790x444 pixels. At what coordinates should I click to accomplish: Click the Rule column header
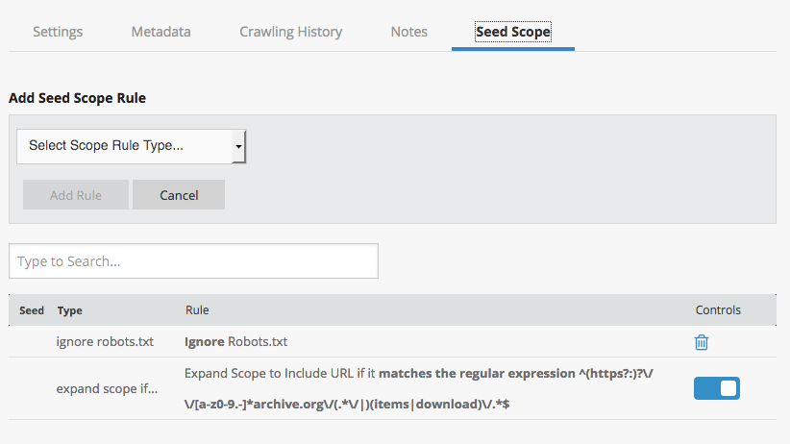click(x=197, y=310)
